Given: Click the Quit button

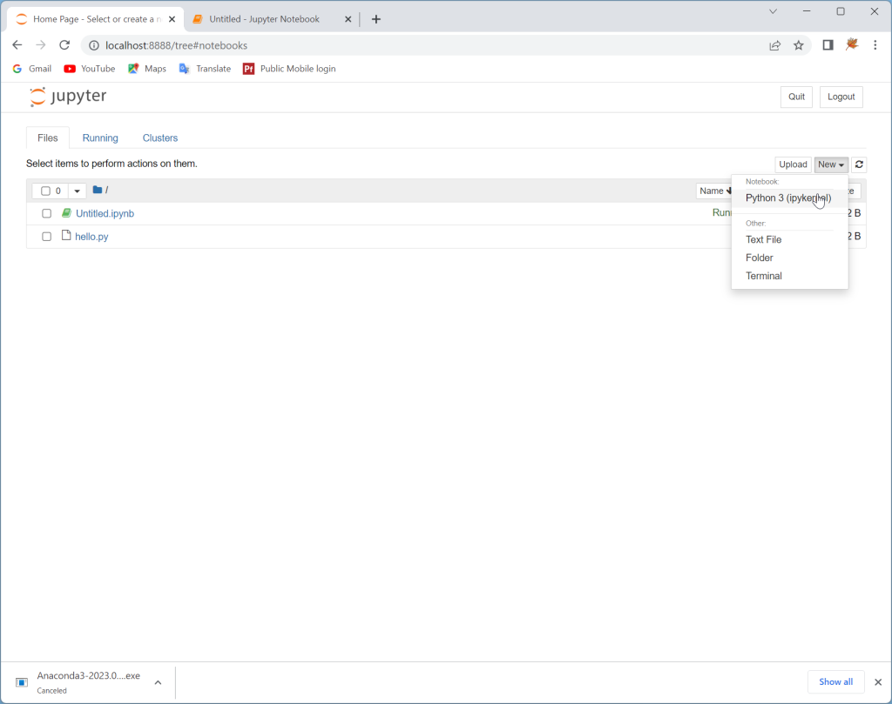Looking at the screenshot, I should (x=796, y=97).
